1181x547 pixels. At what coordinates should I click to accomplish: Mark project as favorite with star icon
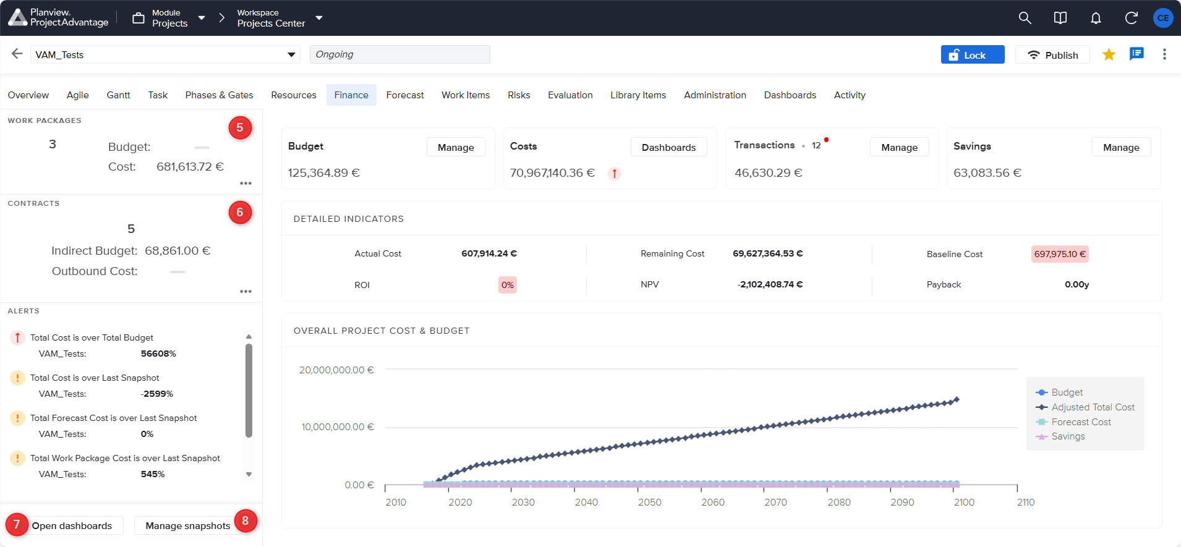click(1109, 54)
